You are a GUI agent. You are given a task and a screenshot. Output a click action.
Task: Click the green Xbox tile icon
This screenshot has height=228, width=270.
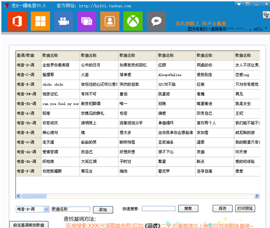[x=133, y=21]
